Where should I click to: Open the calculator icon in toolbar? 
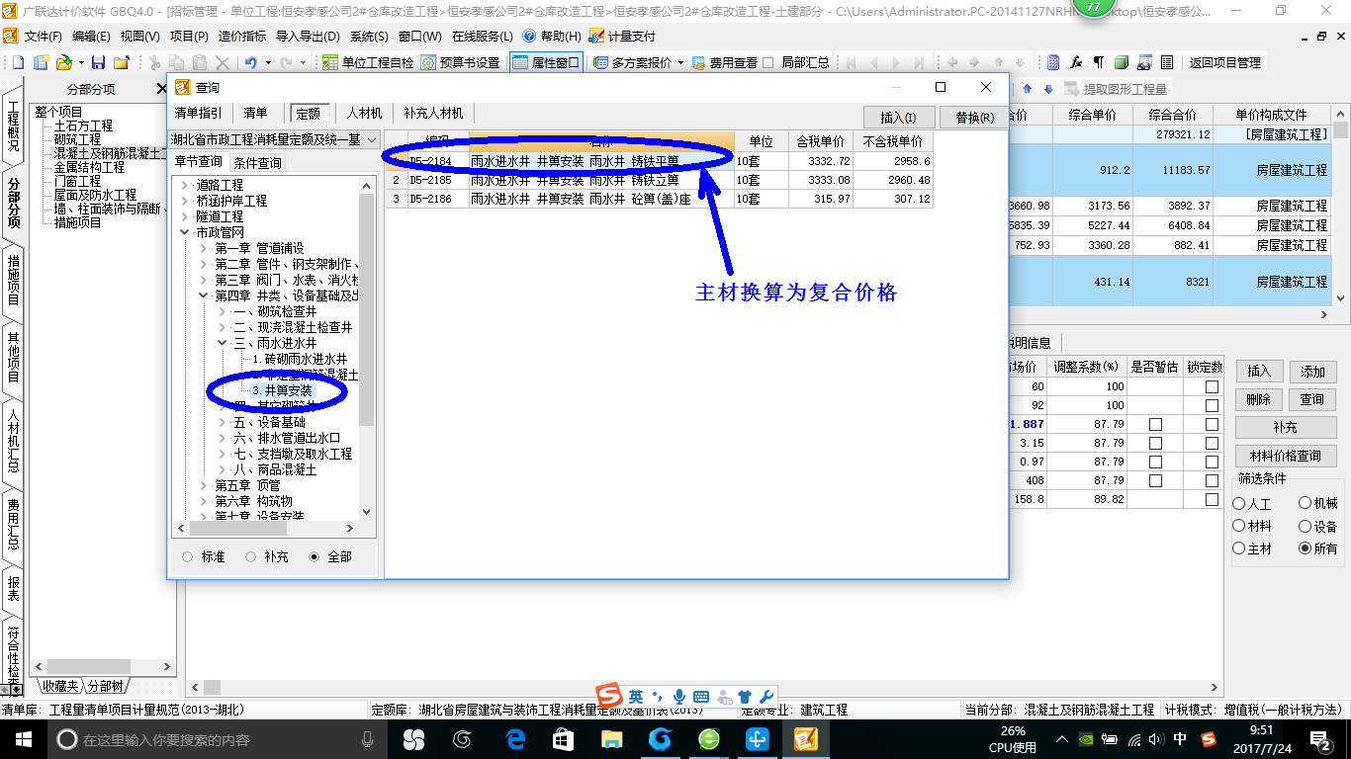(x=1053, y=62)
